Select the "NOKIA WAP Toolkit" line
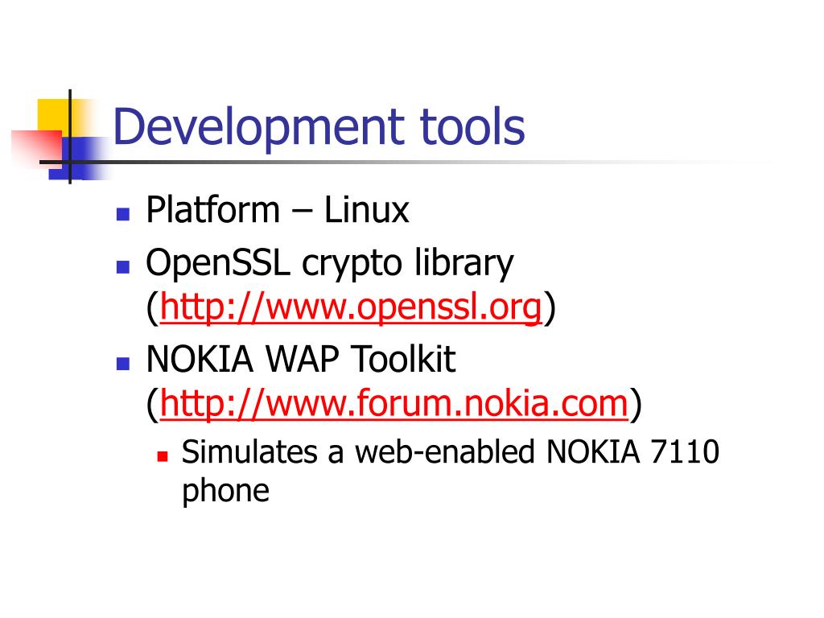The height and width of the screenshot is (618, 824). [x=301, y=360]
